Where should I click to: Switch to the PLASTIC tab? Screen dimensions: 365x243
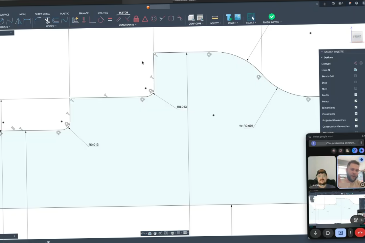click(x=65, y=14)
